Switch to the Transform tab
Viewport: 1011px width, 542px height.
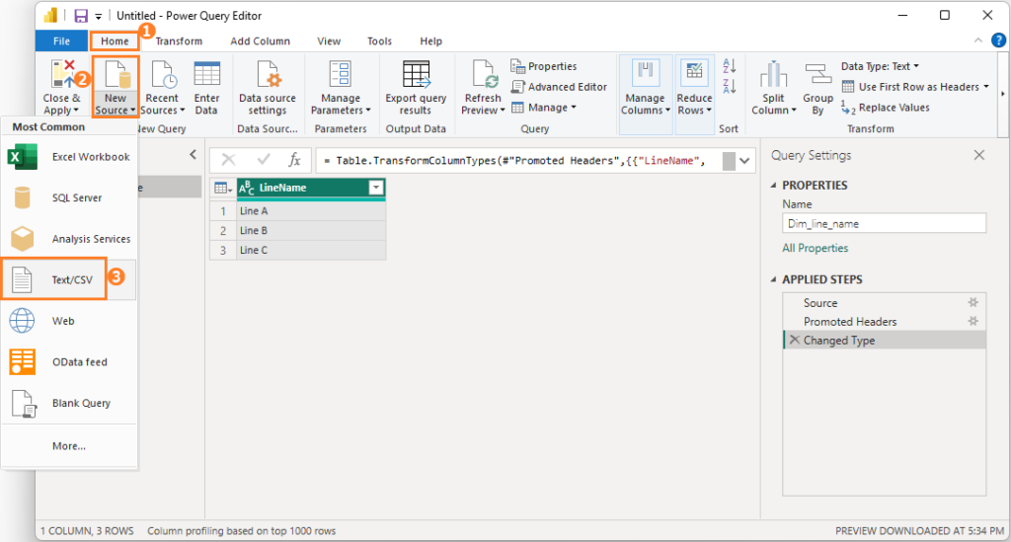pos(180,41)
